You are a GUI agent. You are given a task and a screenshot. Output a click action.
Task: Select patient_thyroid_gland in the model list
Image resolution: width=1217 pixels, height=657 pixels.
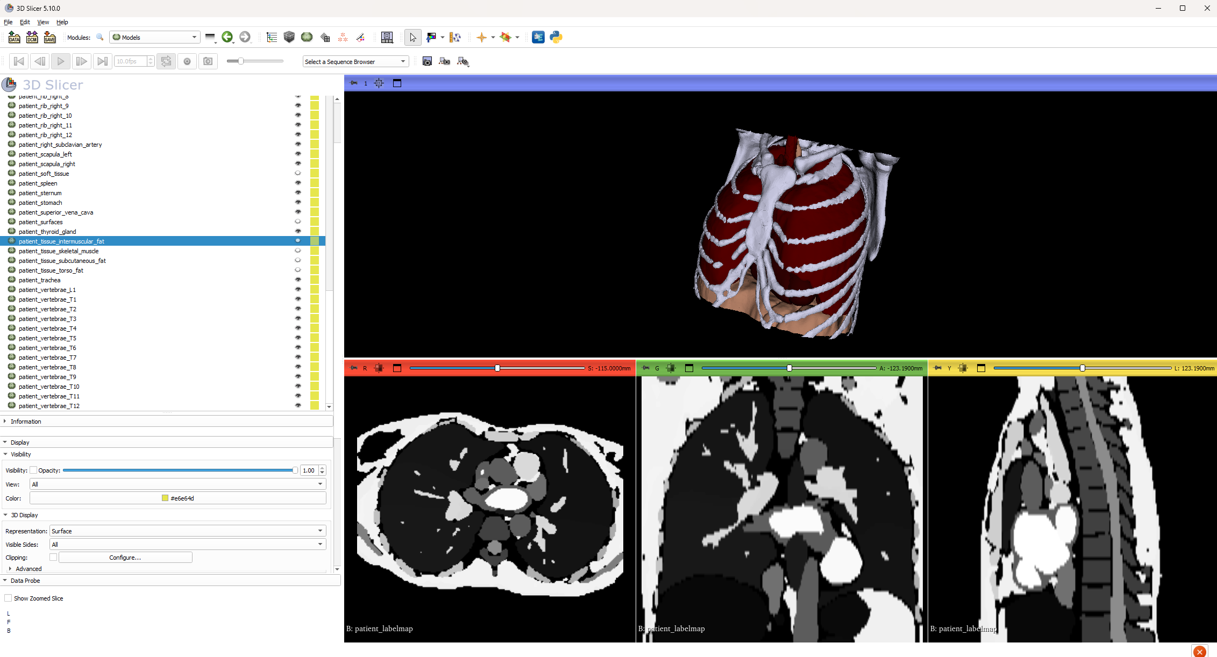click(x=47, y=232)
